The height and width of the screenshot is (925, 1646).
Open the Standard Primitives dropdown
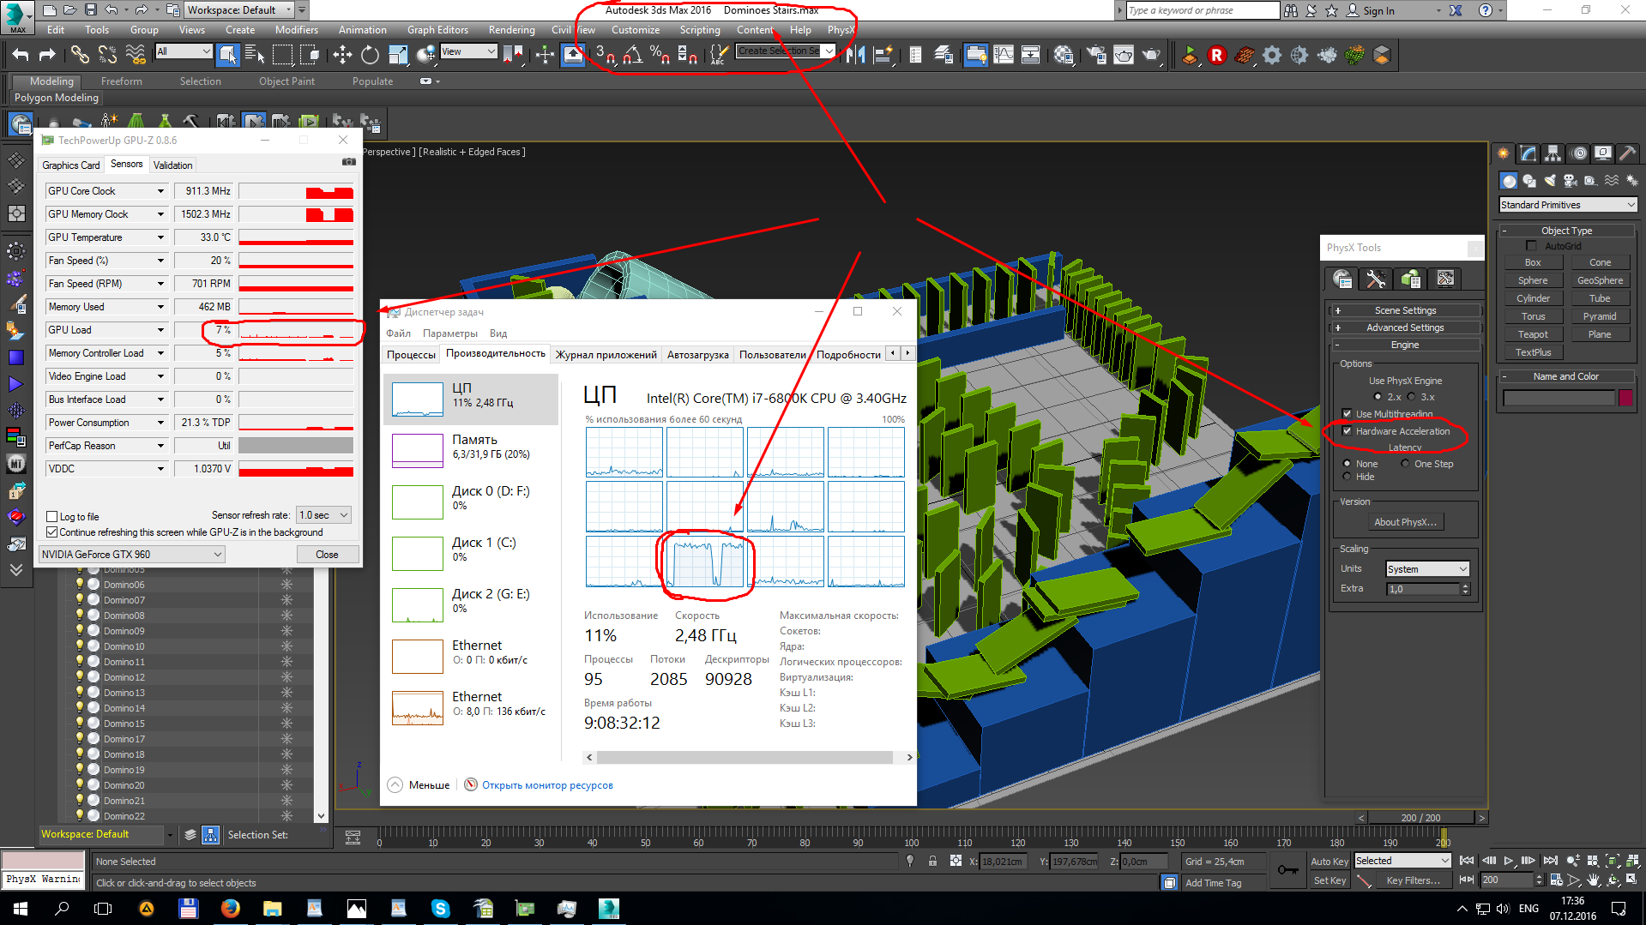[1568, 205]
